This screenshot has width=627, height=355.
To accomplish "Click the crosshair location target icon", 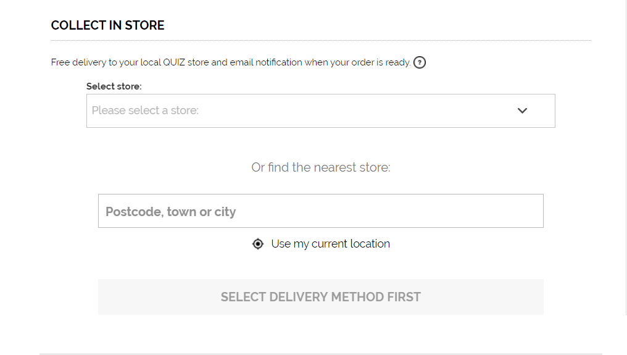I will (x=258, y=244).
